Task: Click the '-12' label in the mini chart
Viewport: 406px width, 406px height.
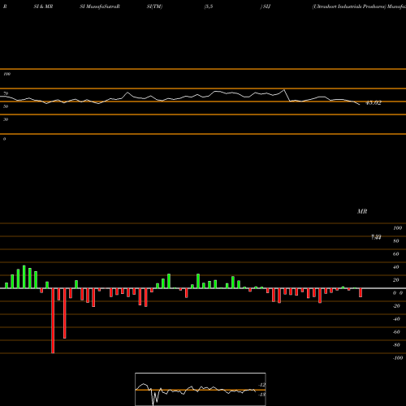Action: tap(261, 385)
